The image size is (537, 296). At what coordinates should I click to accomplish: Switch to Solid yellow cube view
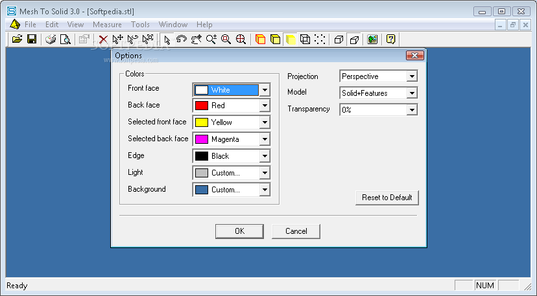(x=291, y=40)
